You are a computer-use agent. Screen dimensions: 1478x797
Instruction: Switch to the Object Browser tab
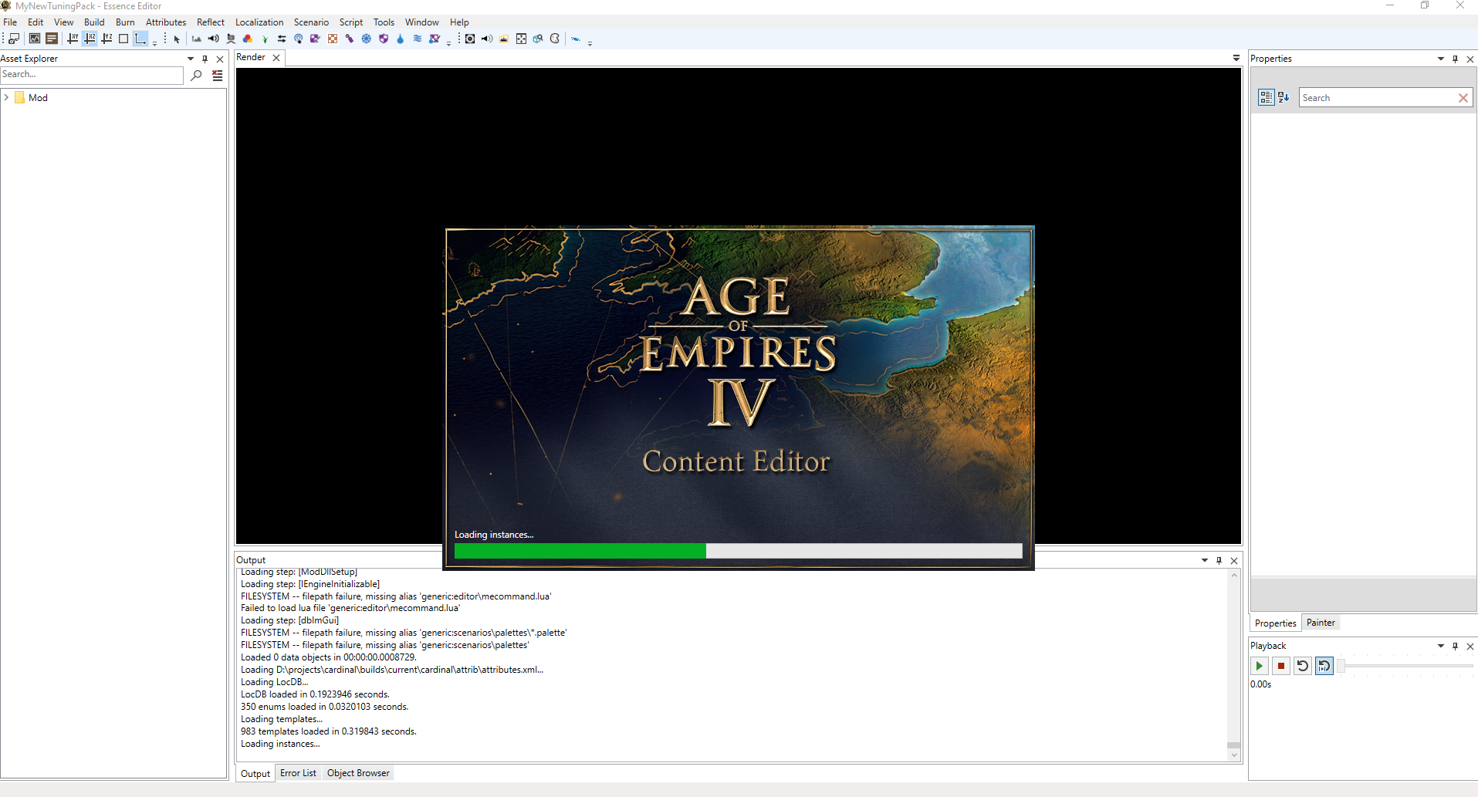tap(358, 773)
